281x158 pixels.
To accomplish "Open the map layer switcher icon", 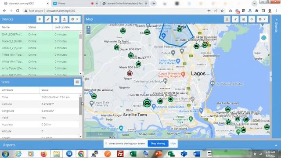I will pyautogui.click(x=263, y=38).
